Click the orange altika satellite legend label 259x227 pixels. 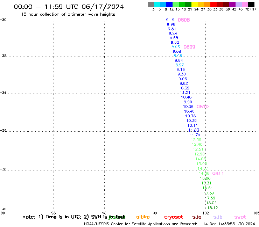(143, 217)
